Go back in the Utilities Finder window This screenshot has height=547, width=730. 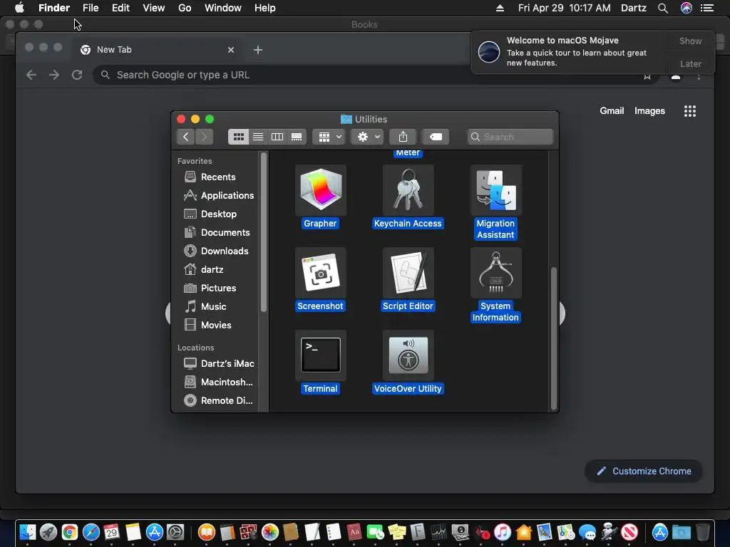coord(185,137)
